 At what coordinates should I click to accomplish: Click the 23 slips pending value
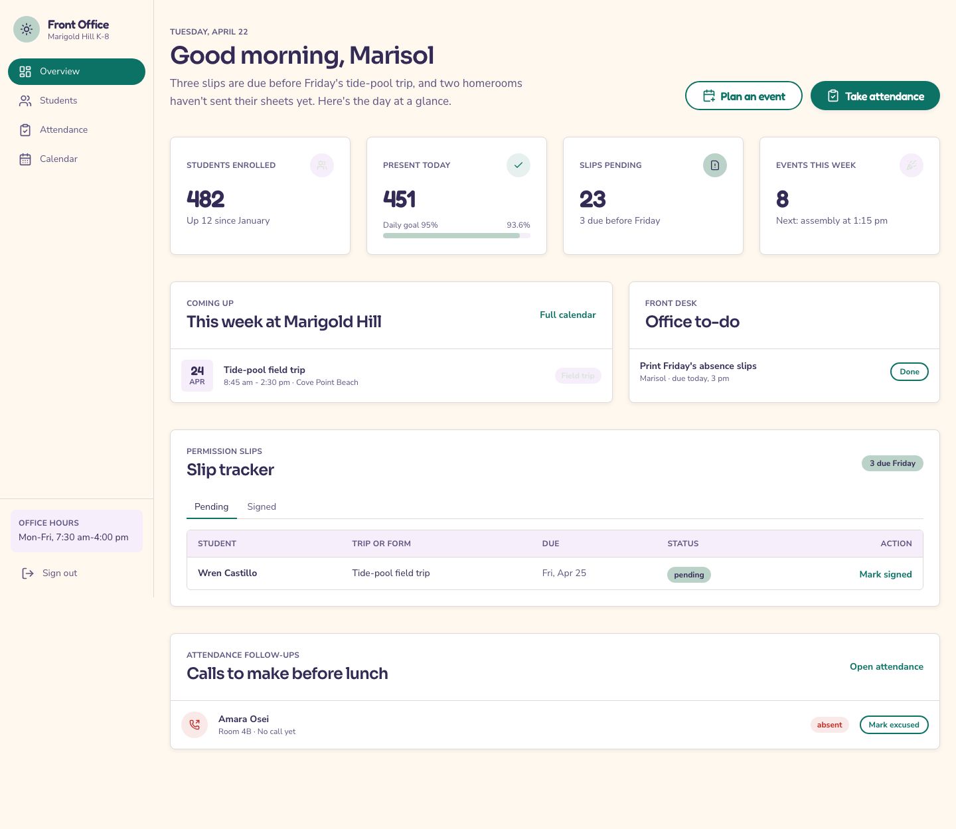[593, 199]
